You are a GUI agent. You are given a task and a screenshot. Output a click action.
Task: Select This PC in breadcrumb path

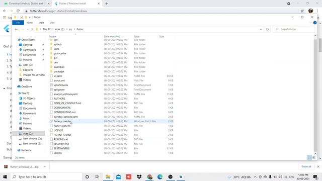pyautogui.click(x=47, y=29)
